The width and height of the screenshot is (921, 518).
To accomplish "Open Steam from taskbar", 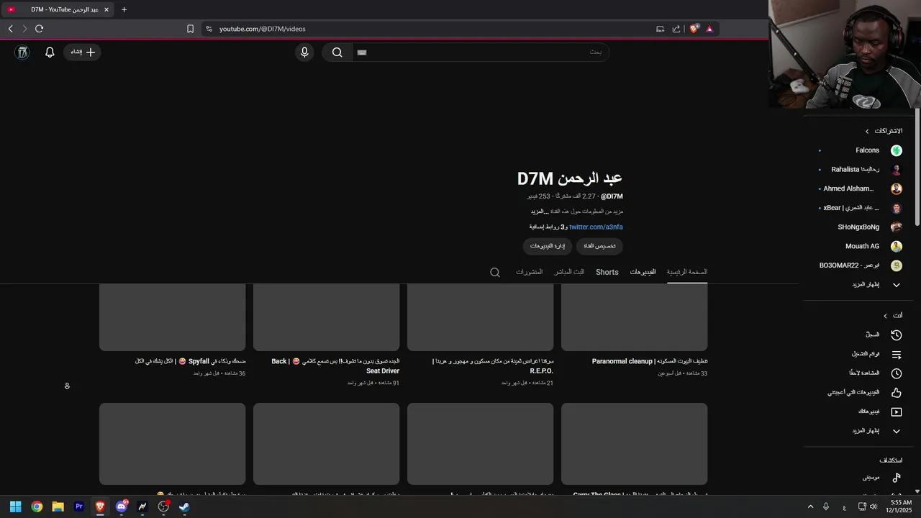I will (184, 506).
